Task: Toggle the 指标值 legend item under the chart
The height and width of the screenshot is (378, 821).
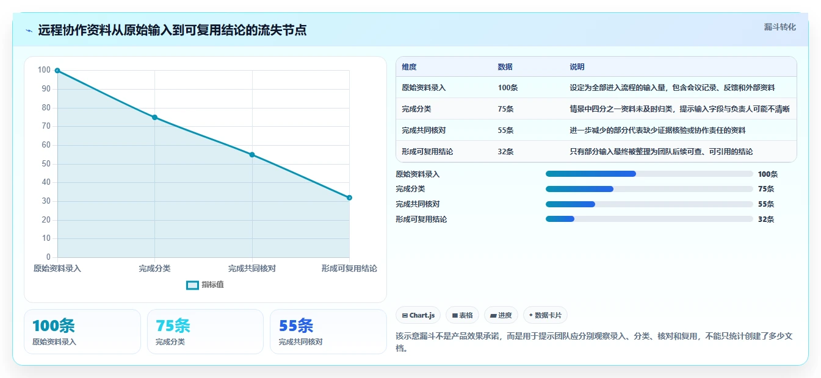Action: [206, 285]
